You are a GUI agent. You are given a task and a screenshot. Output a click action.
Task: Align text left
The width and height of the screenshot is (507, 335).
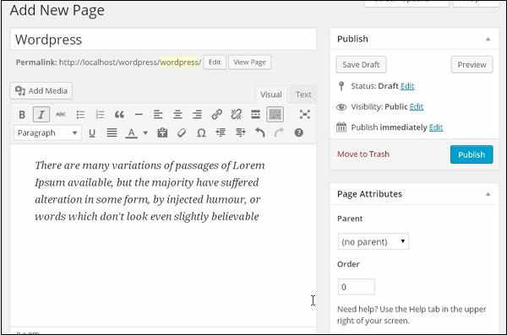158,115
